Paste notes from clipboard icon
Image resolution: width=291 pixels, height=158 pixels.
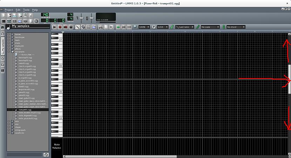(111, 27)
